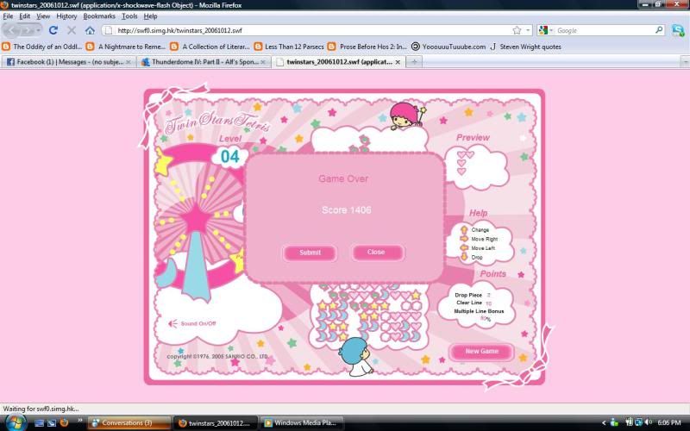This screenshot has height=431, width=690.
Task: Open a new tab with the plus button
Action: [x=414, y=62]
